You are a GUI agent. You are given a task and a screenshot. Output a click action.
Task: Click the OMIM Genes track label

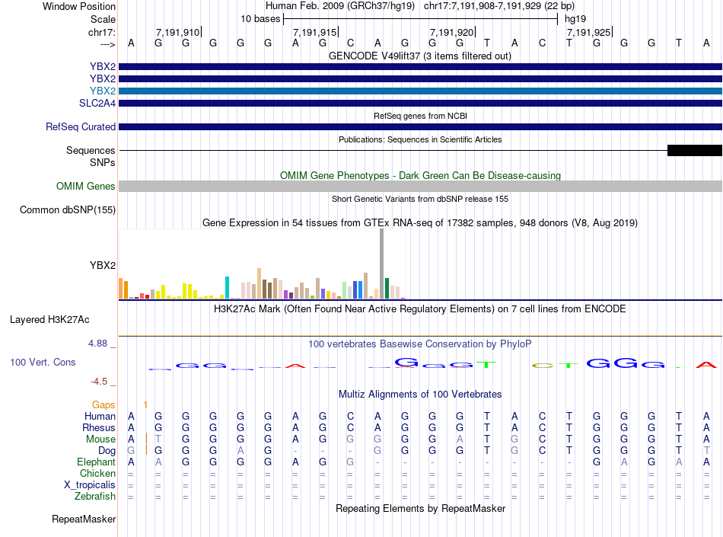click(86, 186)
